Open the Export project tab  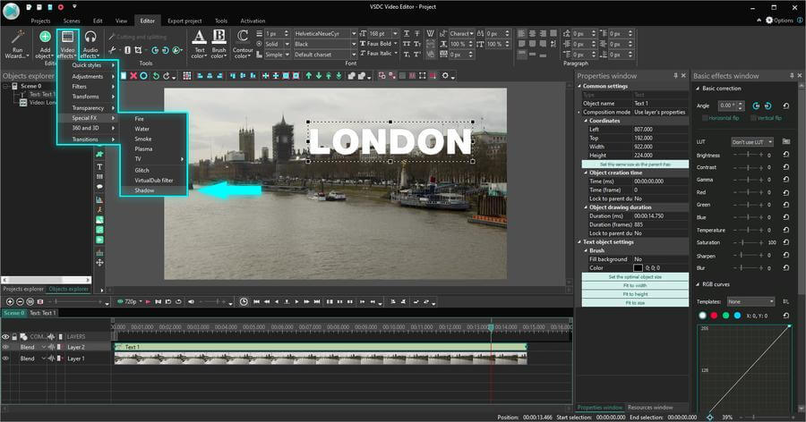[x=184, y=21]
